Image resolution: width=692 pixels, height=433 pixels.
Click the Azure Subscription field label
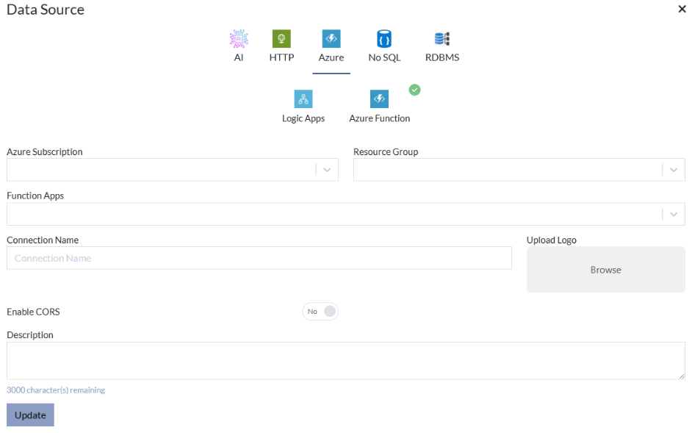click(x=45, y=152)
